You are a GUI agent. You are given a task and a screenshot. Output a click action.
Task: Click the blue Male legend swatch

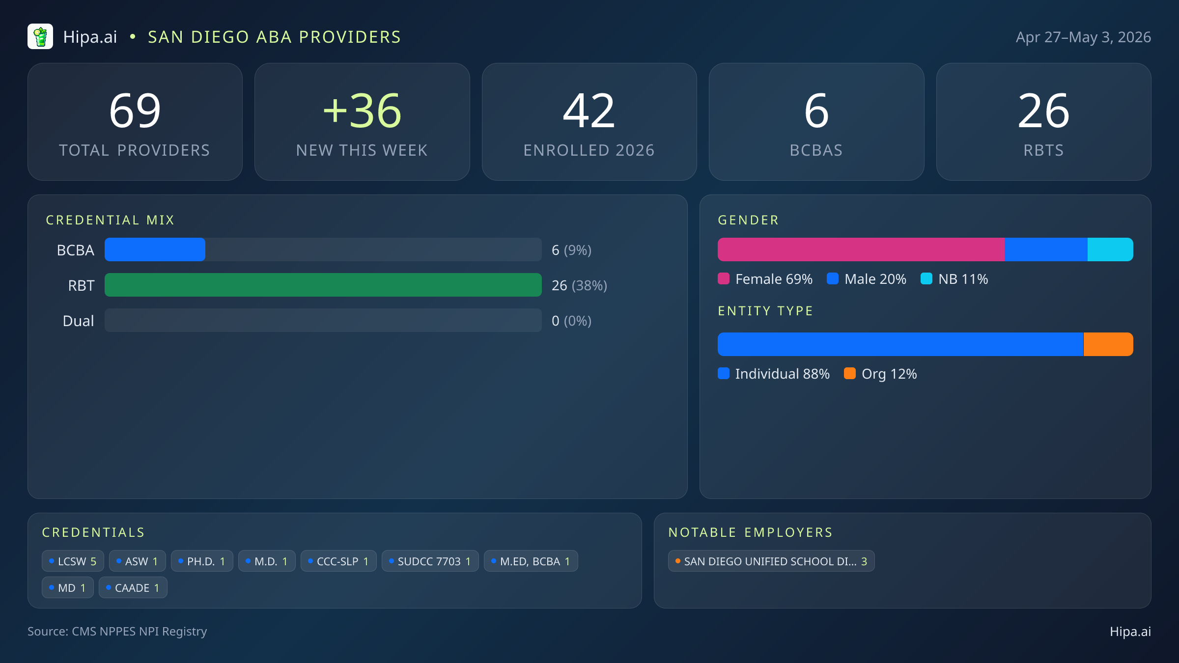coord(833,278)
